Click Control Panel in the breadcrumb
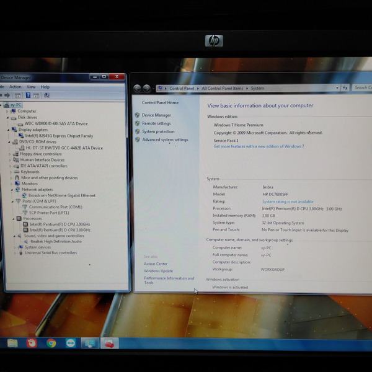372x372 pixels. (182, 88)
